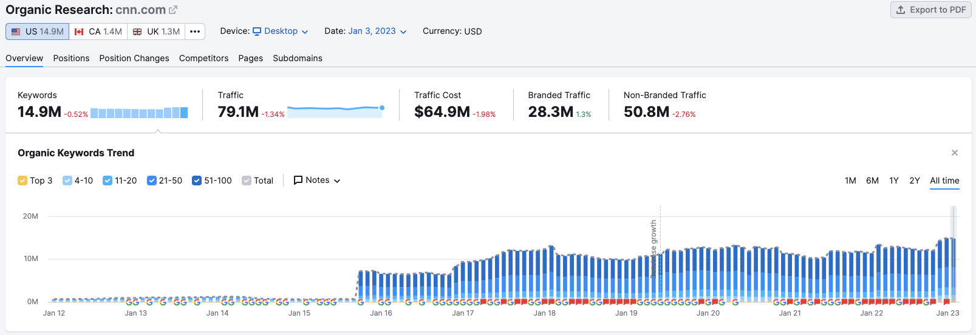Switch to the Position Changes tab
976x335 pixels.
pos(134,58)
